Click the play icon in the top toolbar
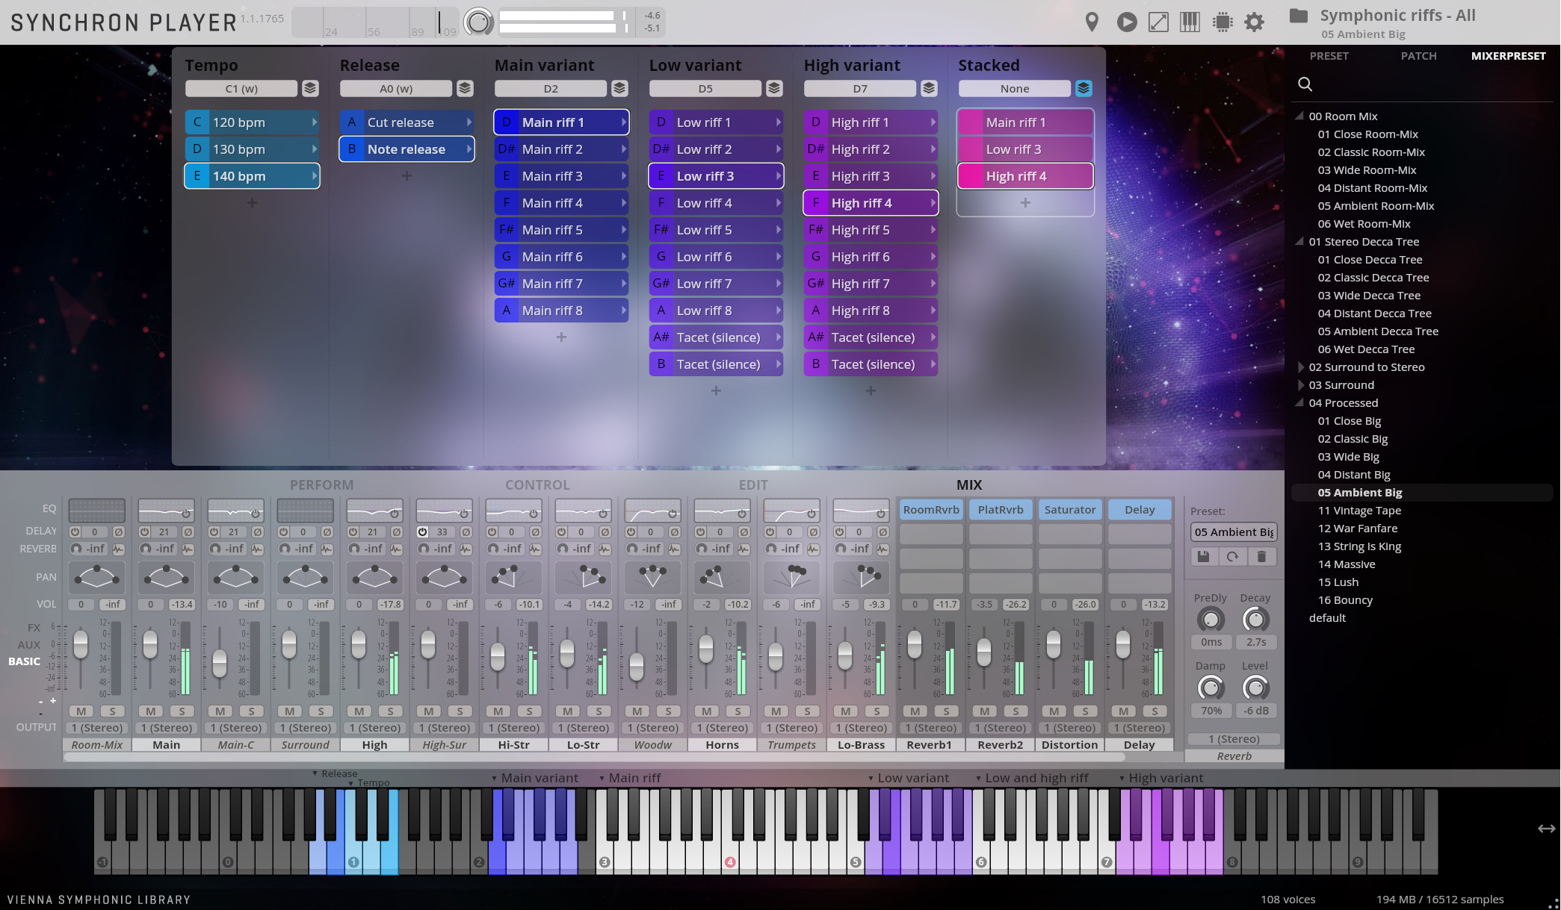1561x910 pixels. [x=1127, y=22]
